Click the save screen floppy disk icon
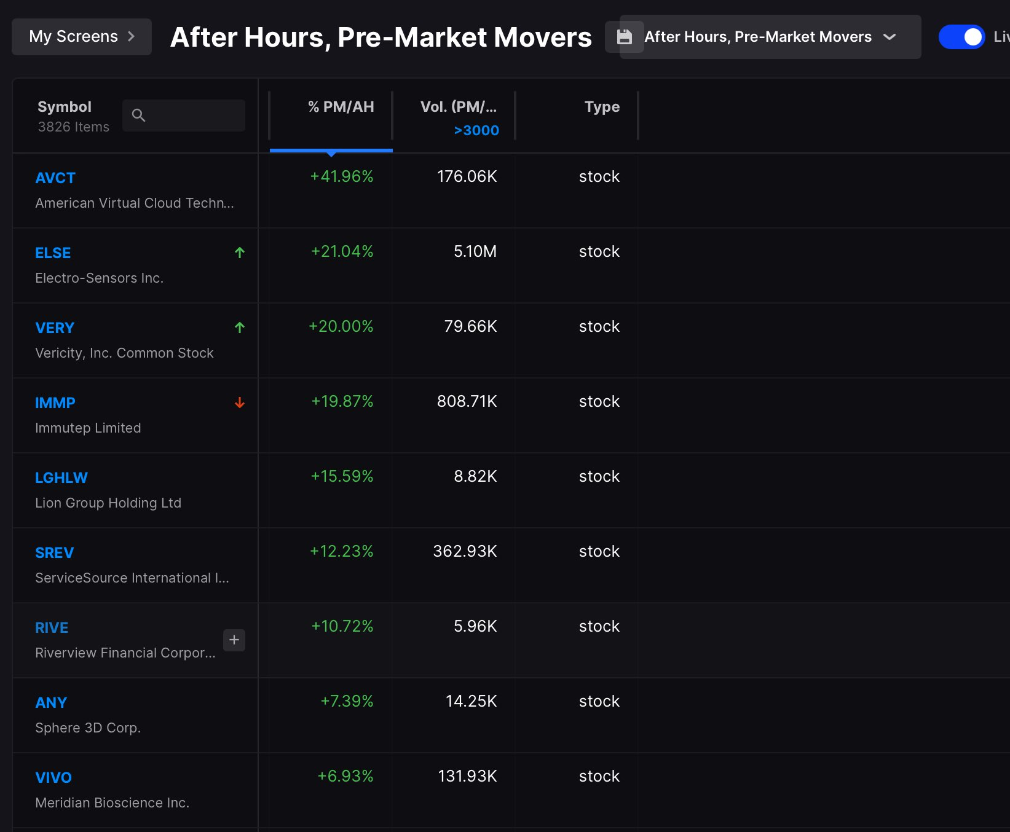 pyautogui.click(x=624, y=37)
